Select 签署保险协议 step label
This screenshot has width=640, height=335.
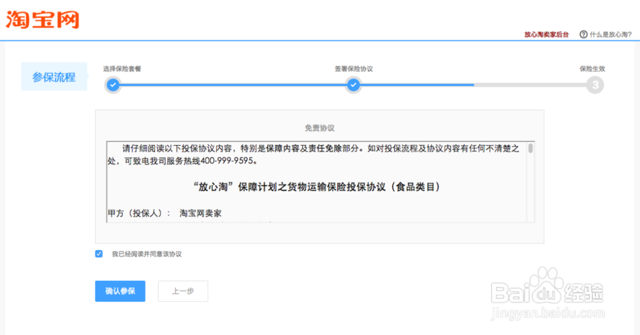354,69
